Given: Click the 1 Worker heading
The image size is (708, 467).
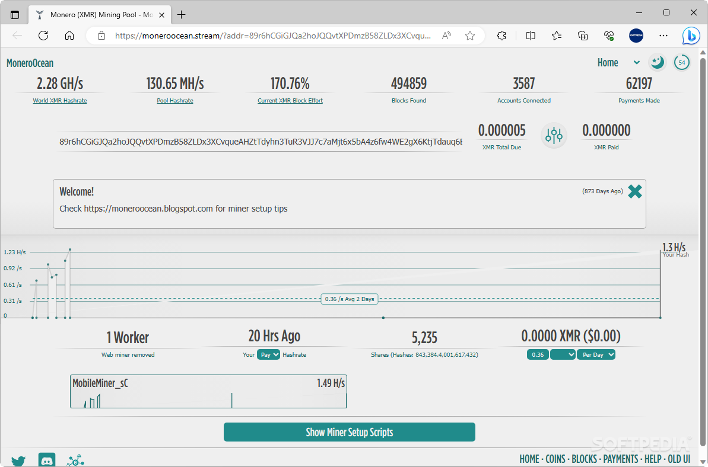Looking at the screenshot, I should click(128, 338).
